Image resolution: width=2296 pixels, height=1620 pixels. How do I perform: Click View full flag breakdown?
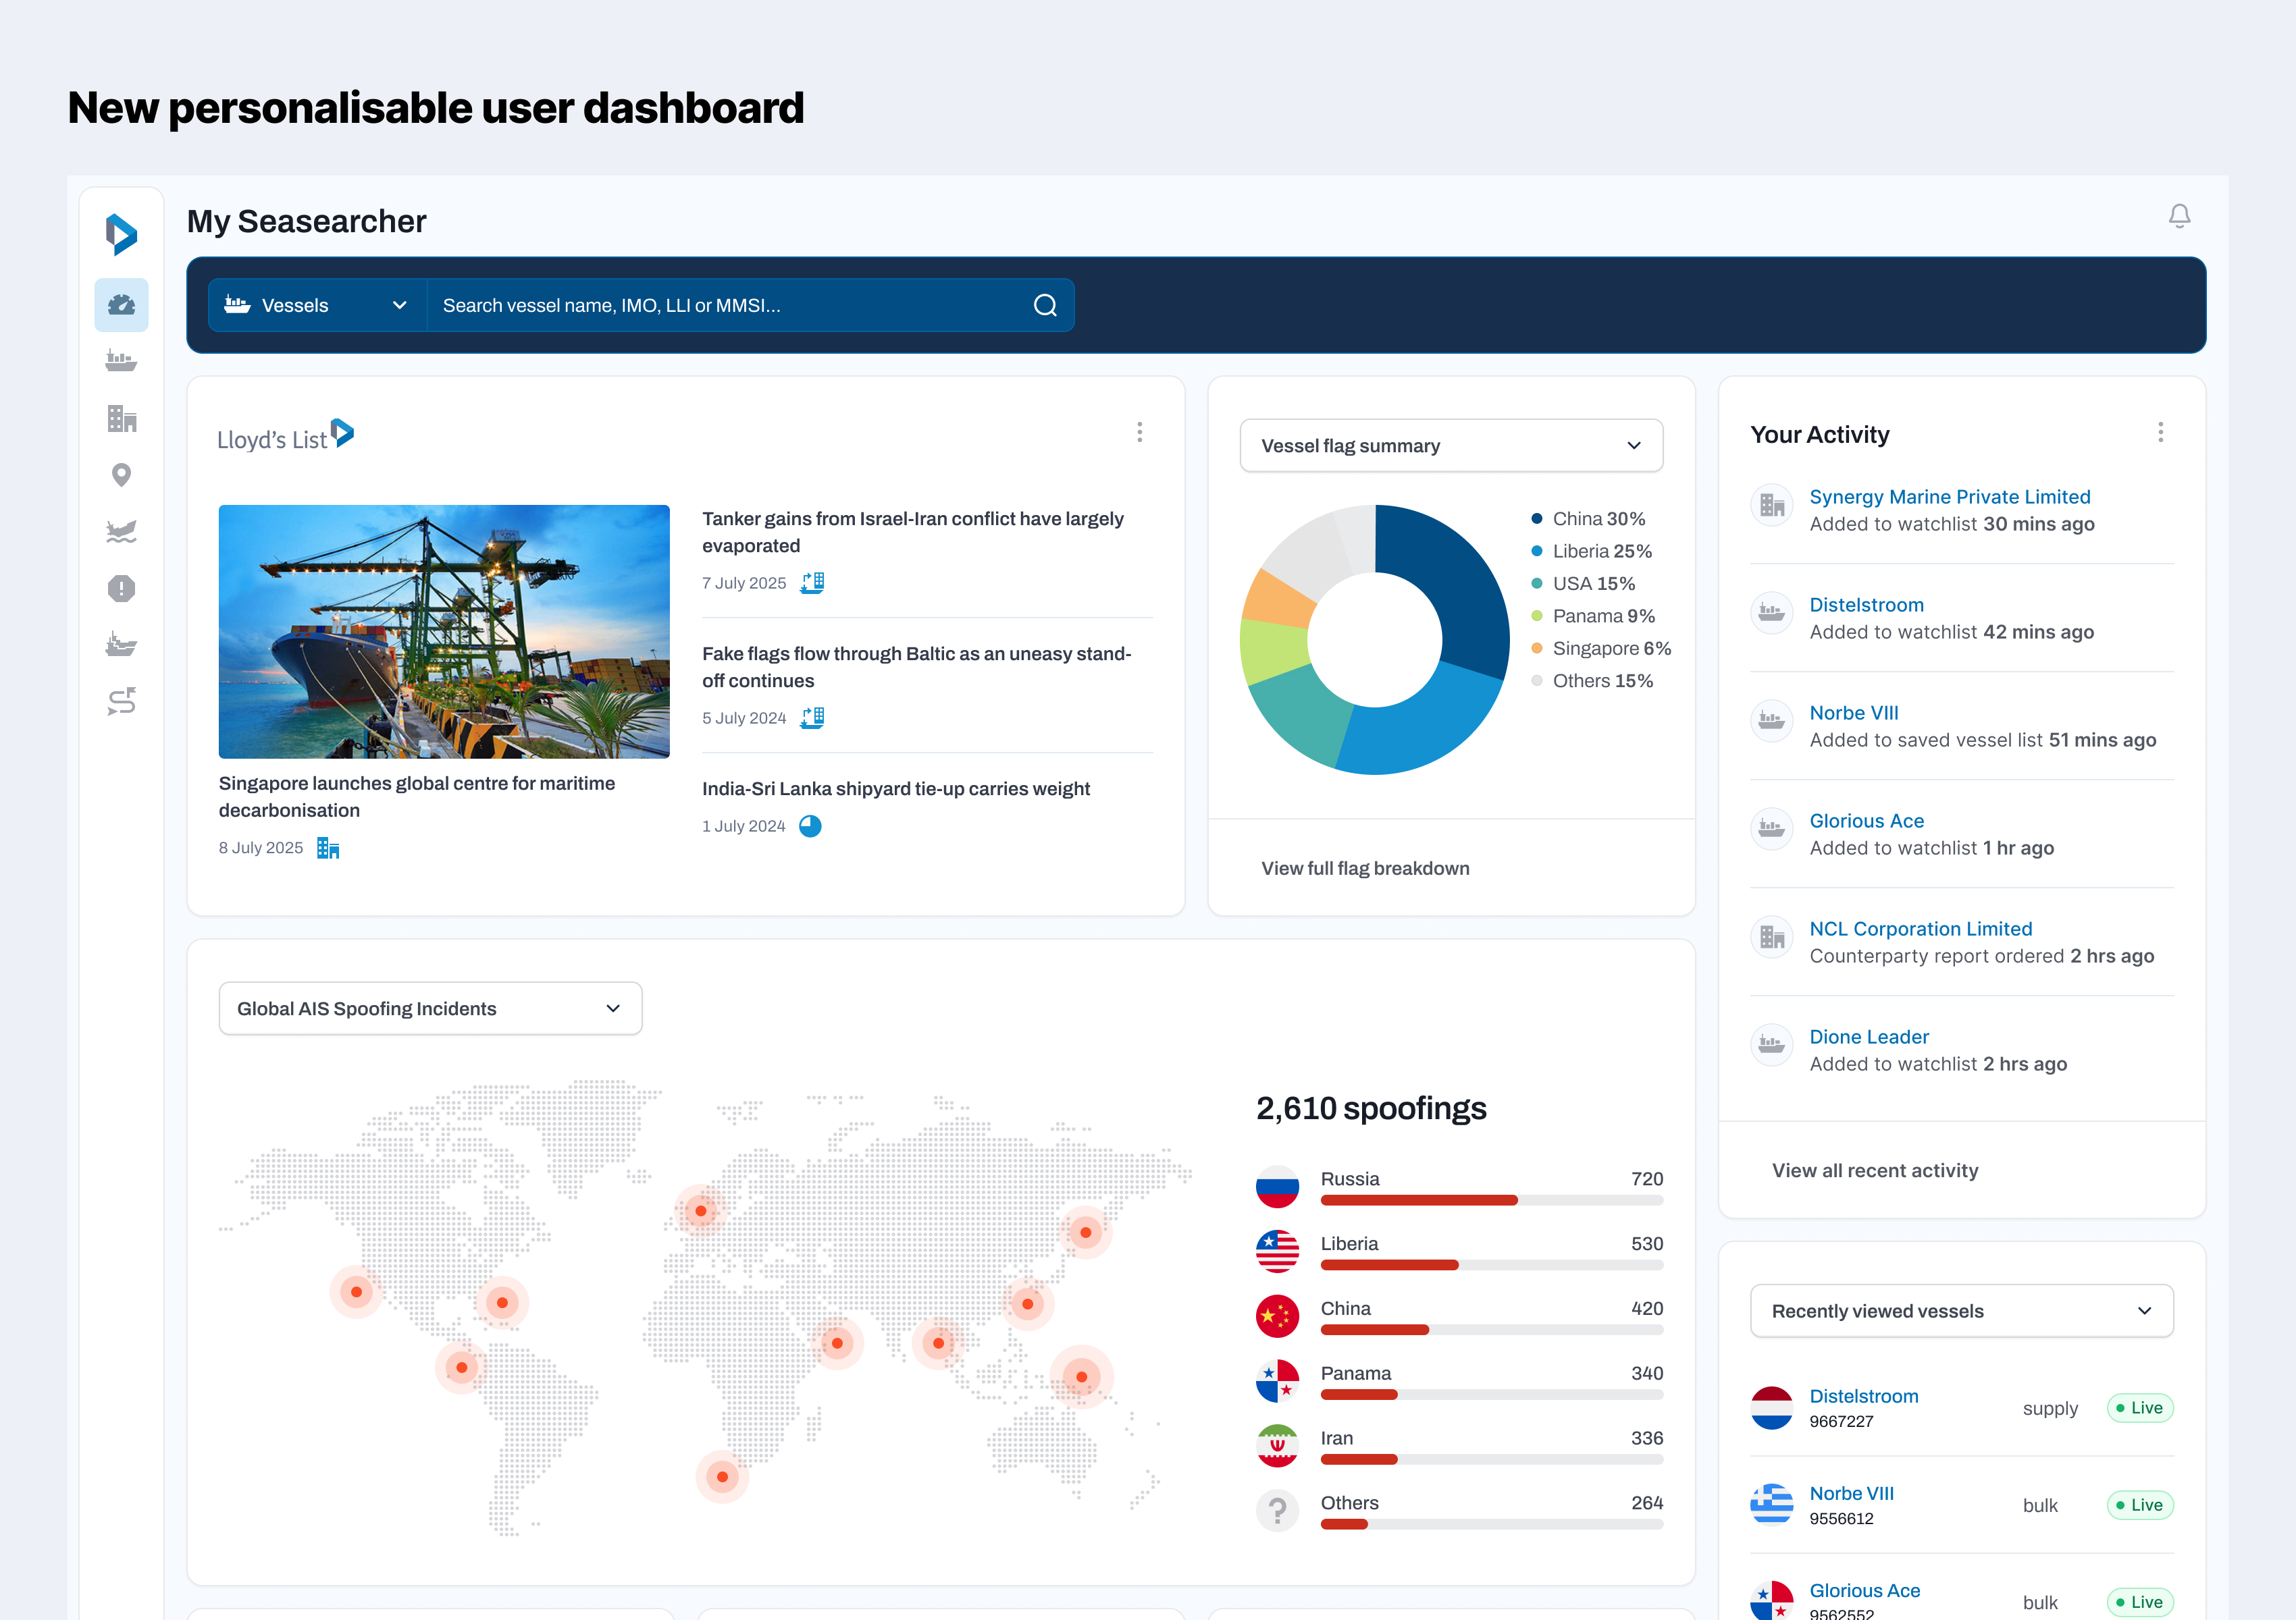click(x=1365, y=869)
